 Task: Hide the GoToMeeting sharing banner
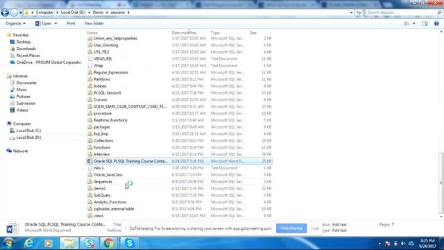315,228
